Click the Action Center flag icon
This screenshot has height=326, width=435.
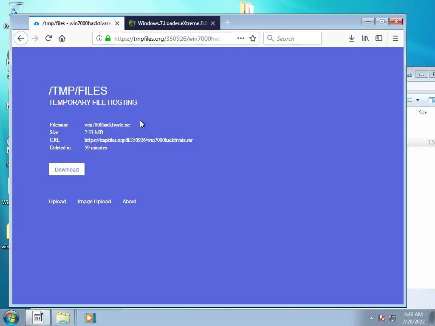(x=382, y=318)
